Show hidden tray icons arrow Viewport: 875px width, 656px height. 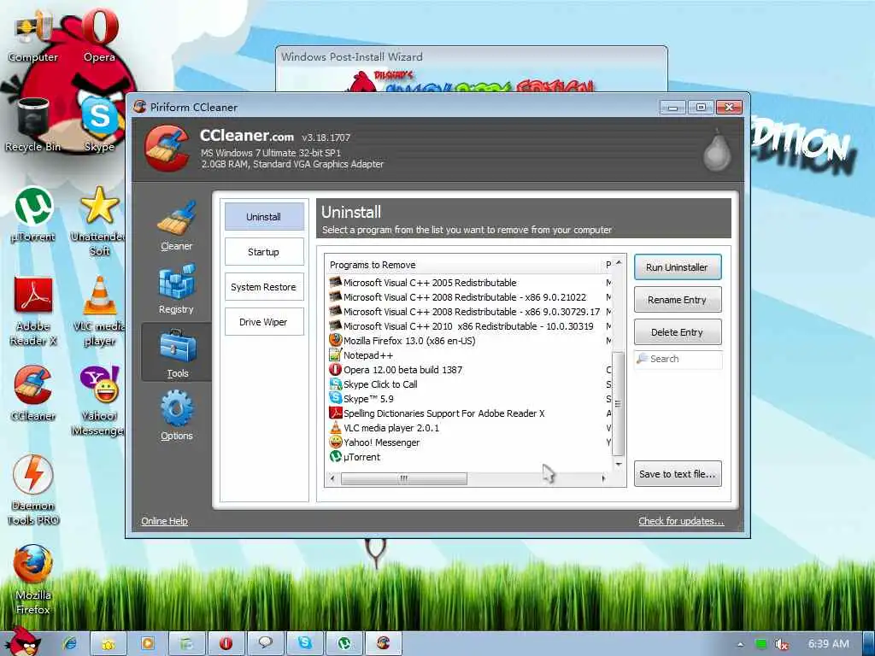pos(741,644)
